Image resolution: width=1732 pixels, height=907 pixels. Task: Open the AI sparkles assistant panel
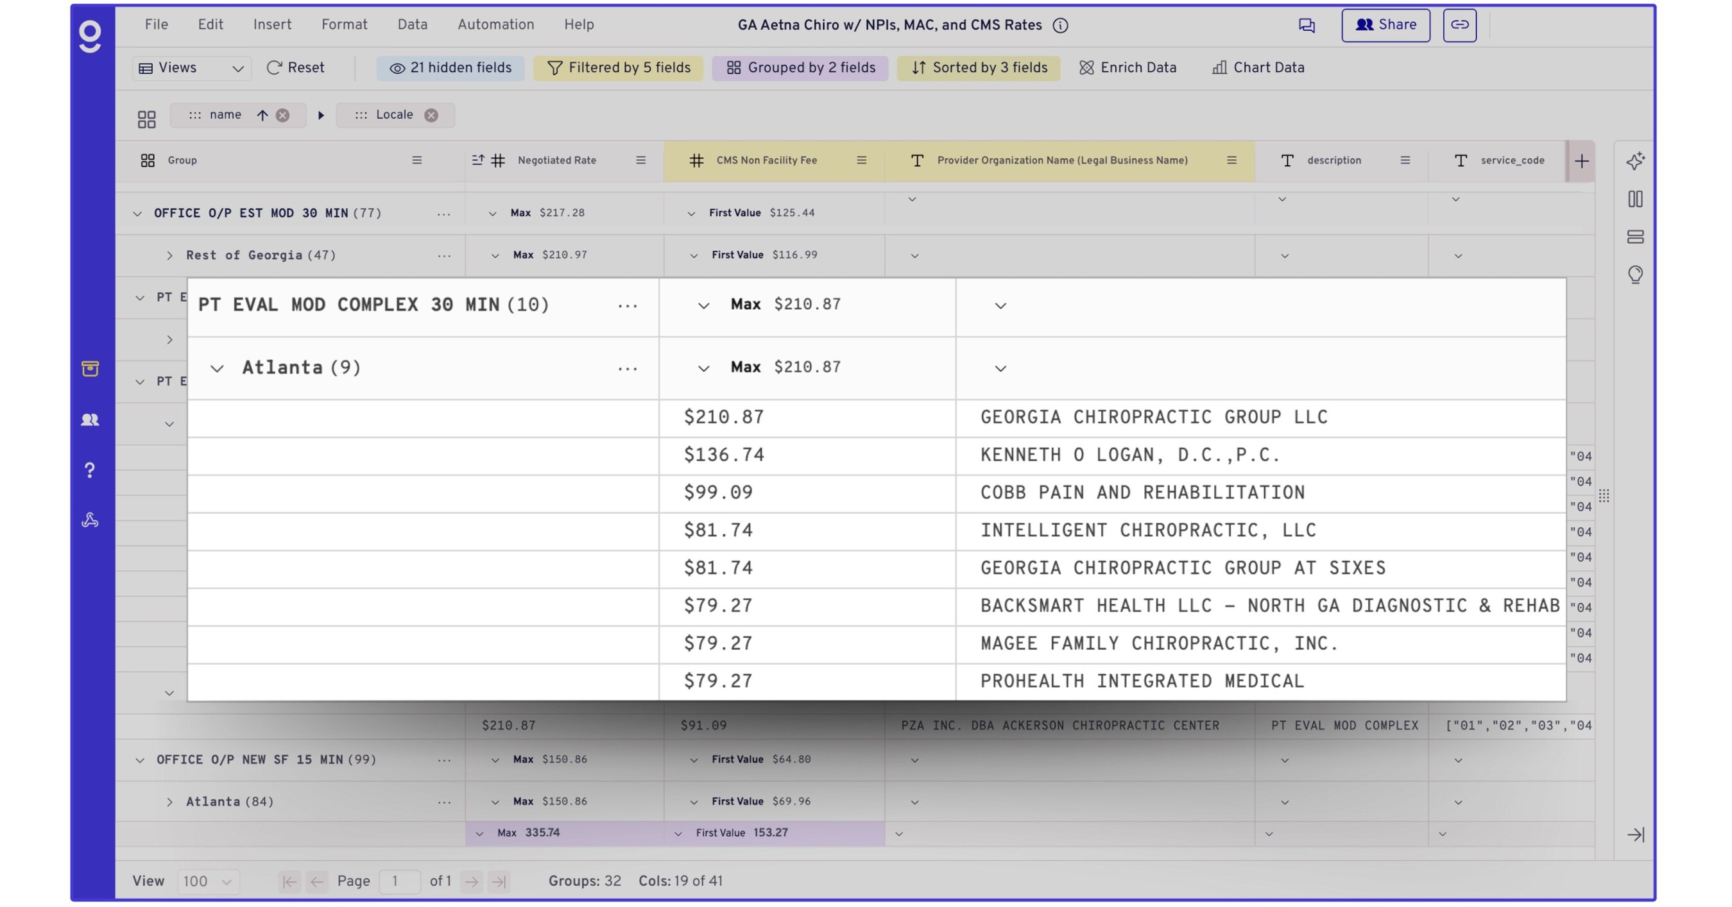tap(1636, 160)
